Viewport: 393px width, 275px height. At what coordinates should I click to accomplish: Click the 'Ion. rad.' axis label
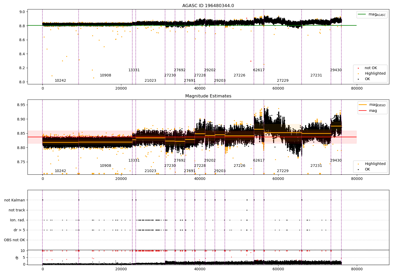pyautogui.click(x=18, y=220)
